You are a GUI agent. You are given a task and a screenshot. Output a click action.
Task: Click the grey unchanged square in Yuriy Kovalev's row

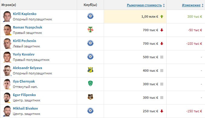click(162, 57)
